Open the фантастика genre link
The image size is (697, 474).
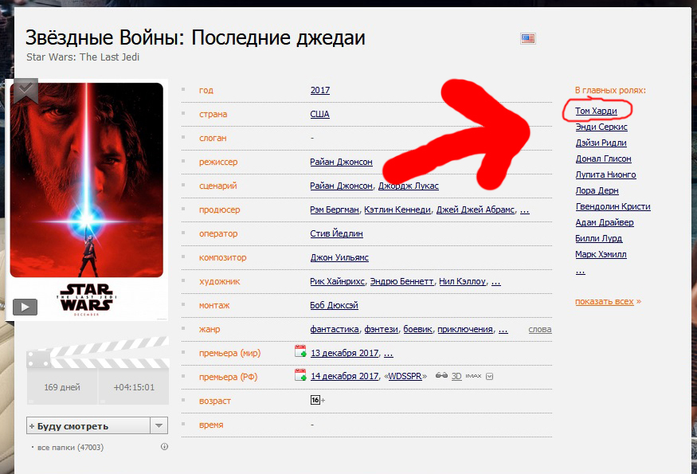click(x=335, y=330)
